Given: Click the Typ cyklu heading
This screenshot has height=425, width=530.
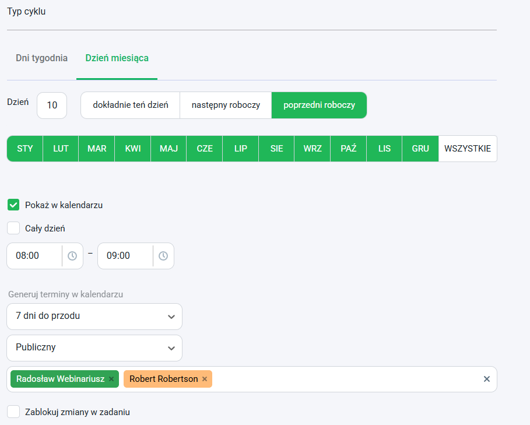Looking at the screenshot, I should [26, 12].
